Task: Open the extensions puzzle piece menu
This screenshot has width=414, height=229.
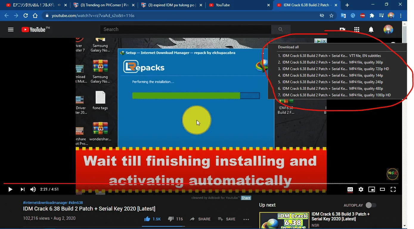Action: click(x=372, y=16)
